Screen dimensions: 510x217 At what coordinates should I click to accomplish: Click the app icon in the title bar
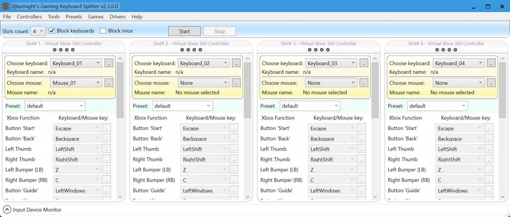click(x=5, y=6)
